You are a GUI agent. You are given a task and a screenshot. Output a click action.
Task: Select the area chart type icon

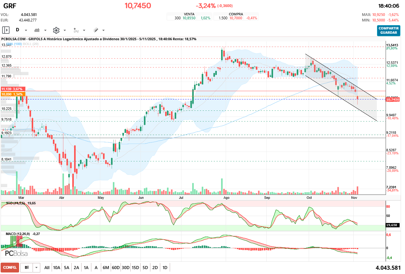click(37, 30)
